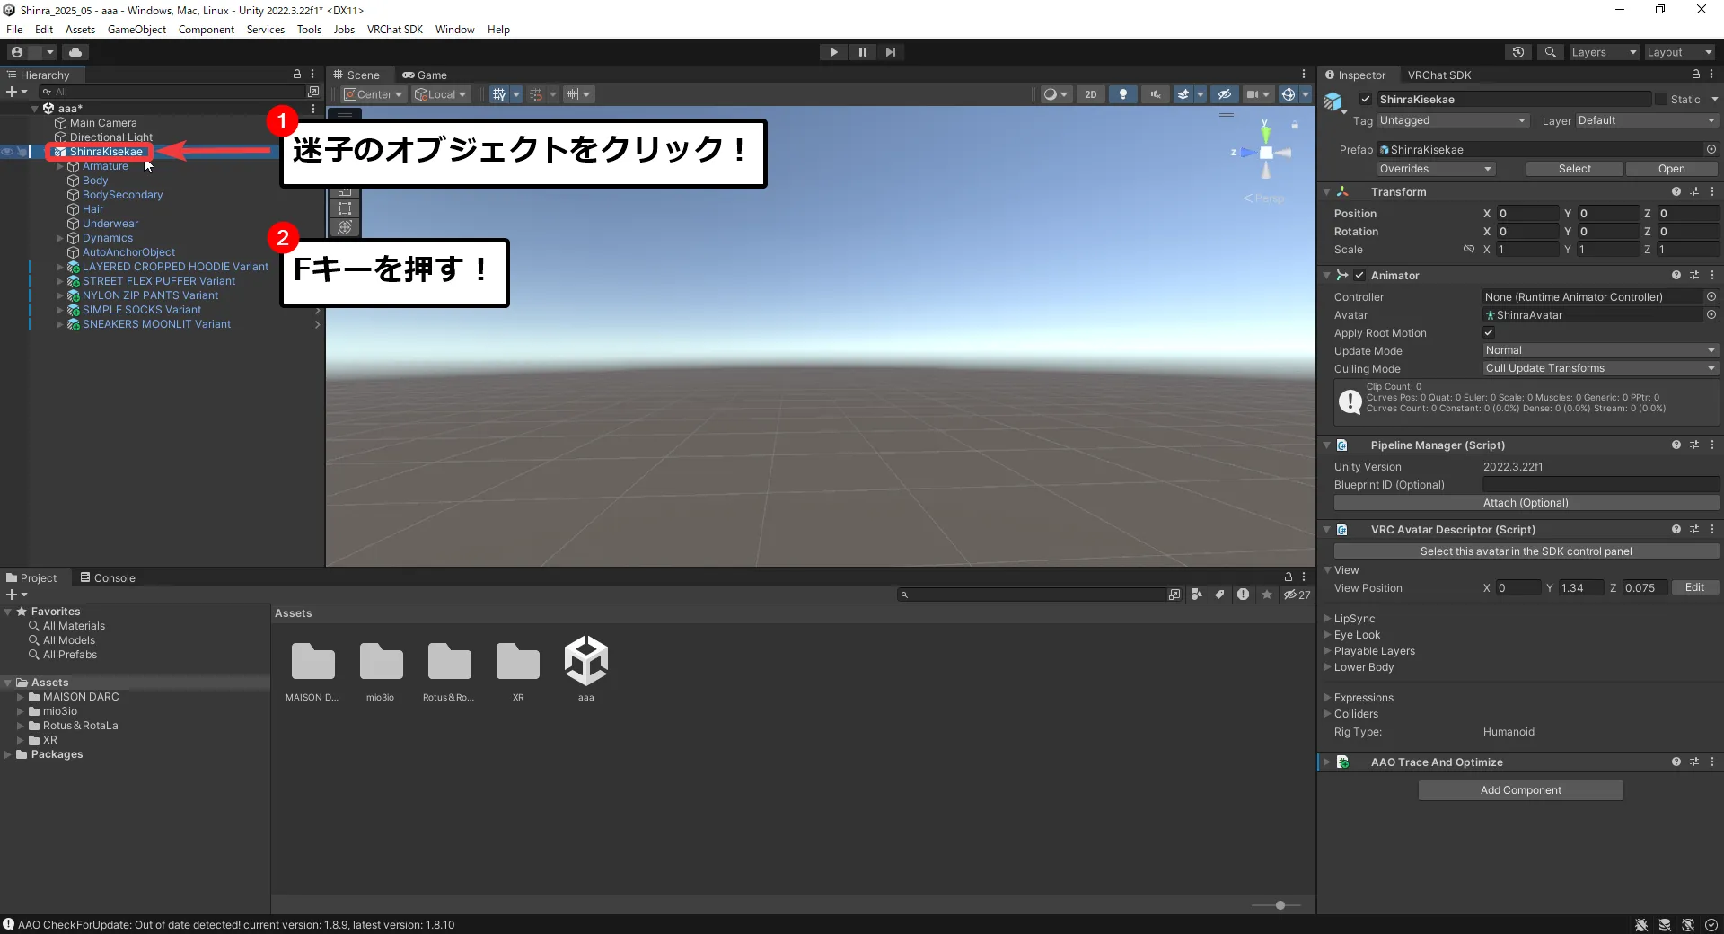Viewport: 1724px width, 934px height.
Task: Open the prefab Overrides dropdown
Action: pos(1435,169)
